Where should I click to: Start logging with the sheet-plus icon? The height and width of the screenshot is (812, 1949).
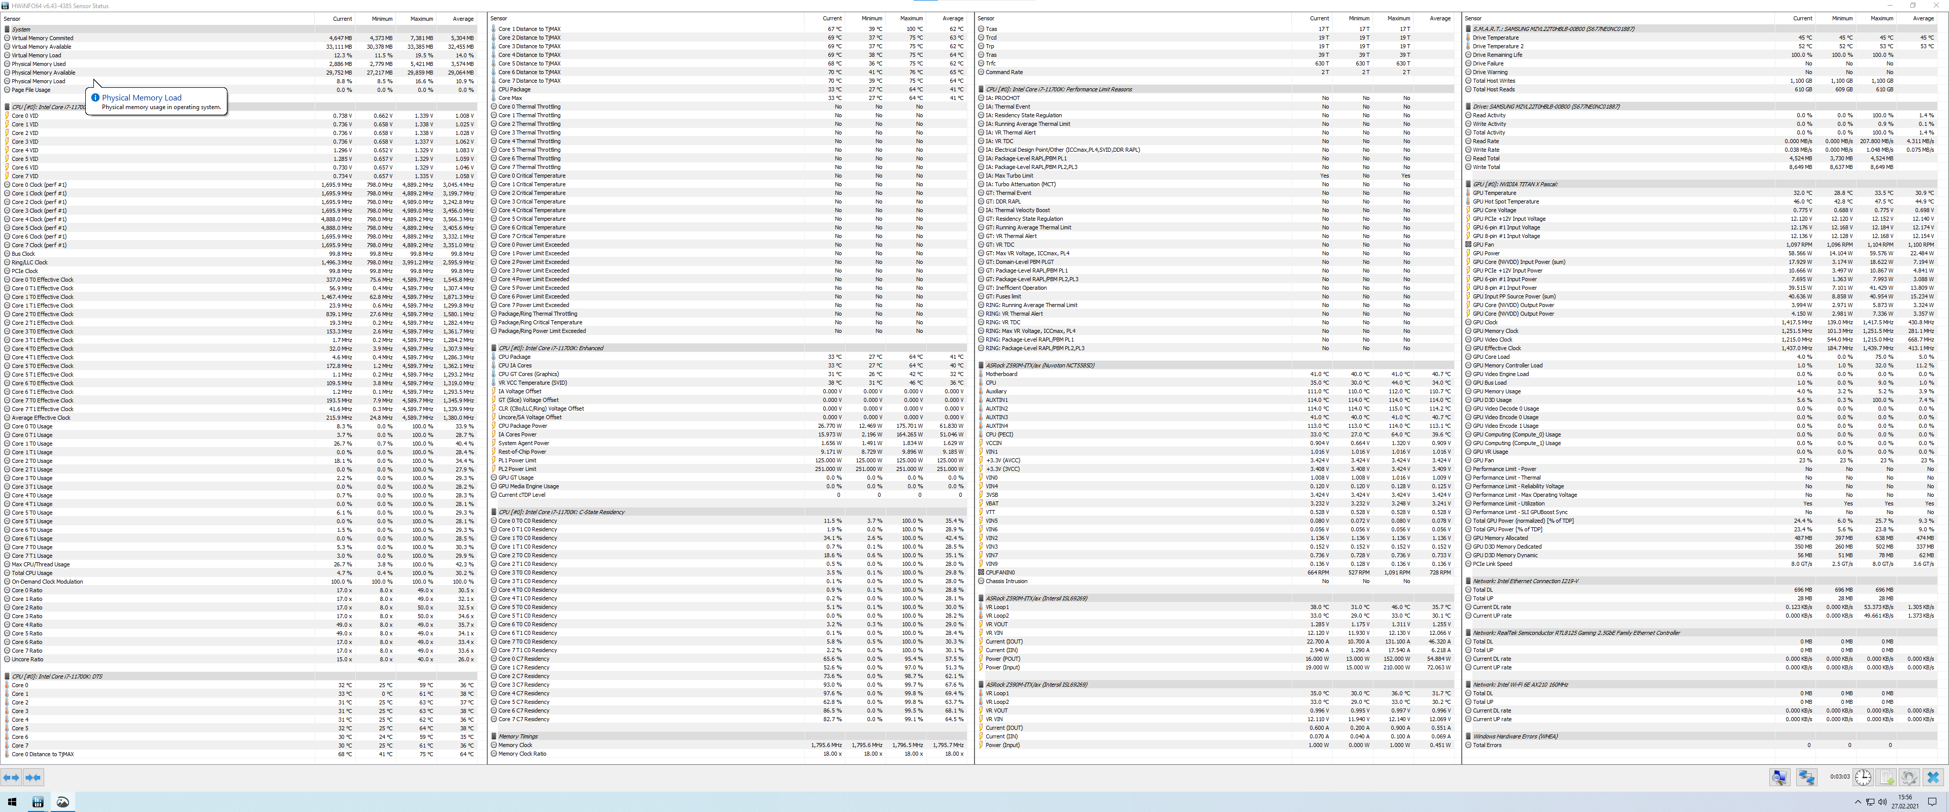pyautogui.click(x=1886, y=777)
